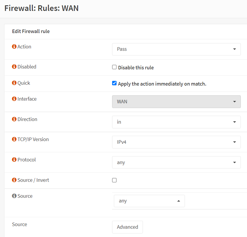Viewport: 247px width, 237px height.
Task: Click the Disable this rule label
Action: tap(136, 68)
